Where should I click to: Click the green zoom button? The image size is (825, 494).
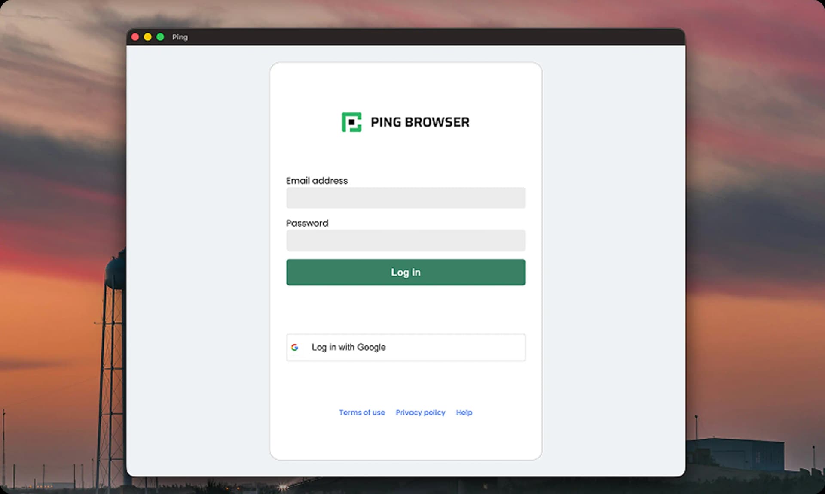point(160,37)
